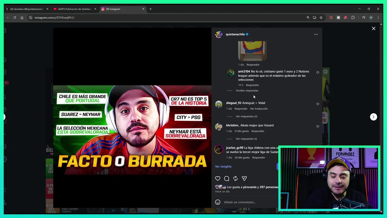Viewport: 387px width, 218px height.
Task: Open khristivn_ username link
Action: tap(233, 125)
